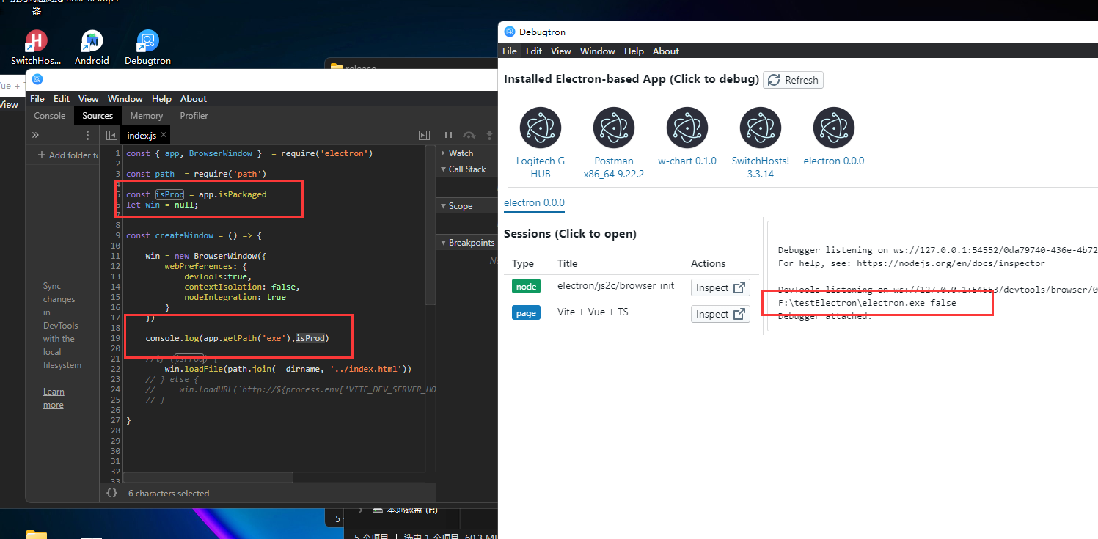Launch the SwitchHosts desktop shortcut
Image resolution: width=1098 pixels, height=539 pixels.
pos(36,48)
